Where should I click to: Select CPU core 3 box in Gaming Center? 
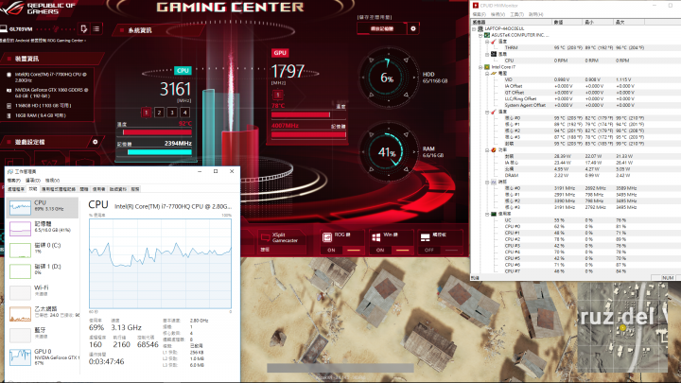point(172,113)
